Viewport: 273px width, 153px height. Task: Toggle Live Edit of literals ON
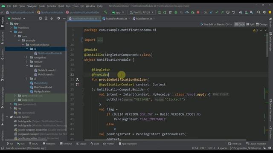pyautogui.click(x=216, y=24)
